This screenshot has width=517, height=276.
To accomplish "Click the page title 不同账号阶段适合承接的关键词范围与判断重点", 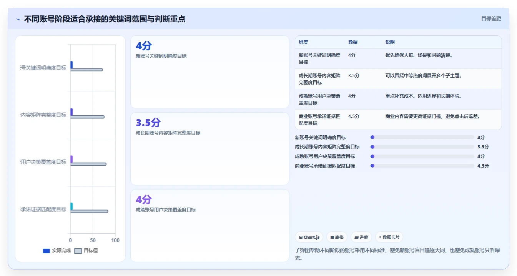I will point(105,19).
